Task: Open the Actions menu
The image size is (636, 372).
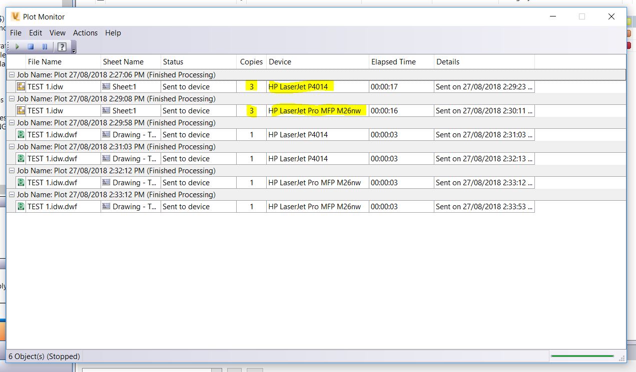Action: (x=85, y=33)
